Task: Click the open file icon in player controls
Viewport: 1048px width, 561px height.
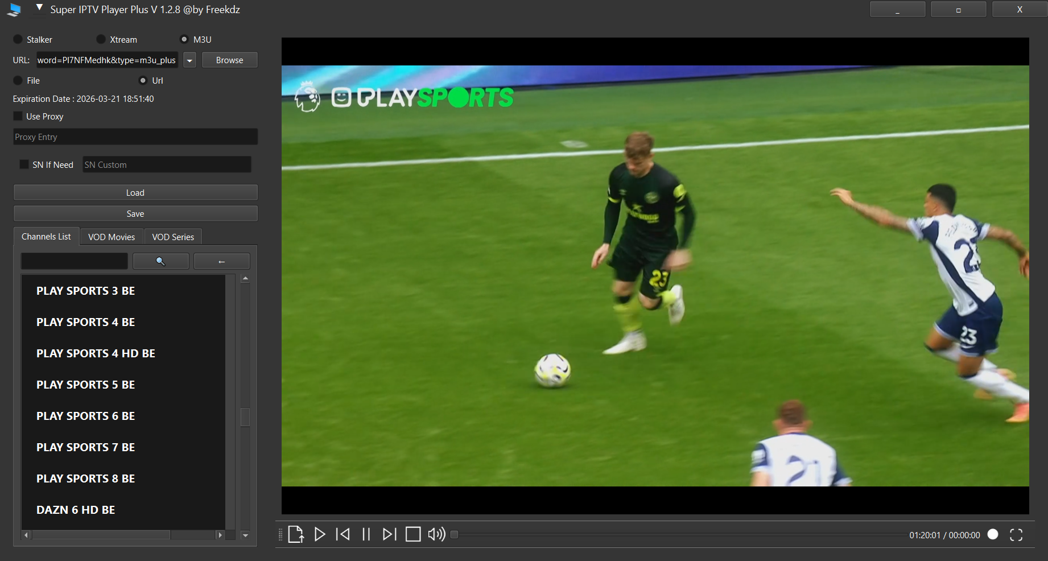Action: point(296,534)
